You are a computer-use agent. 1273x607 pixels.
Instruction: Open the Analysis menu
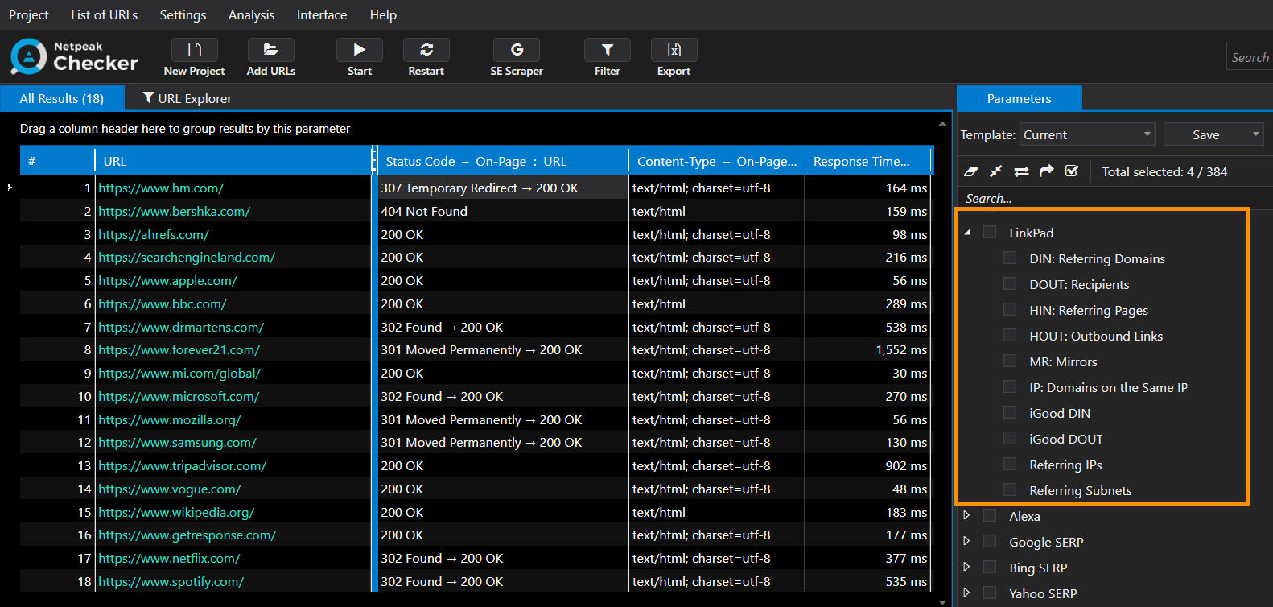point(251,14)
